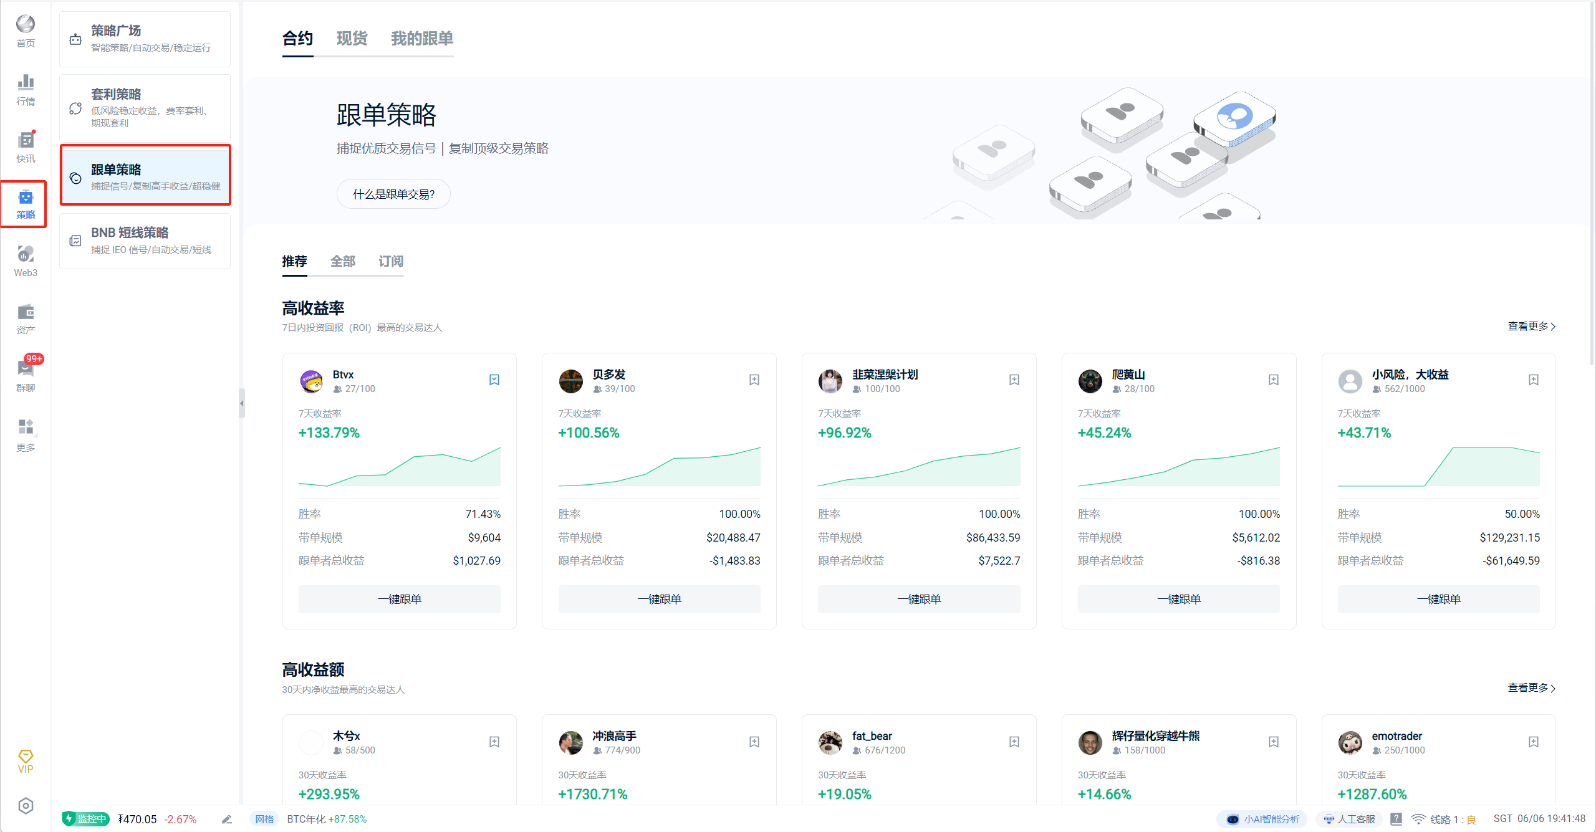Select the 推荐 sub-tab
The height and width of the screenshot is (832, 1596).
[x=294, y=261]
